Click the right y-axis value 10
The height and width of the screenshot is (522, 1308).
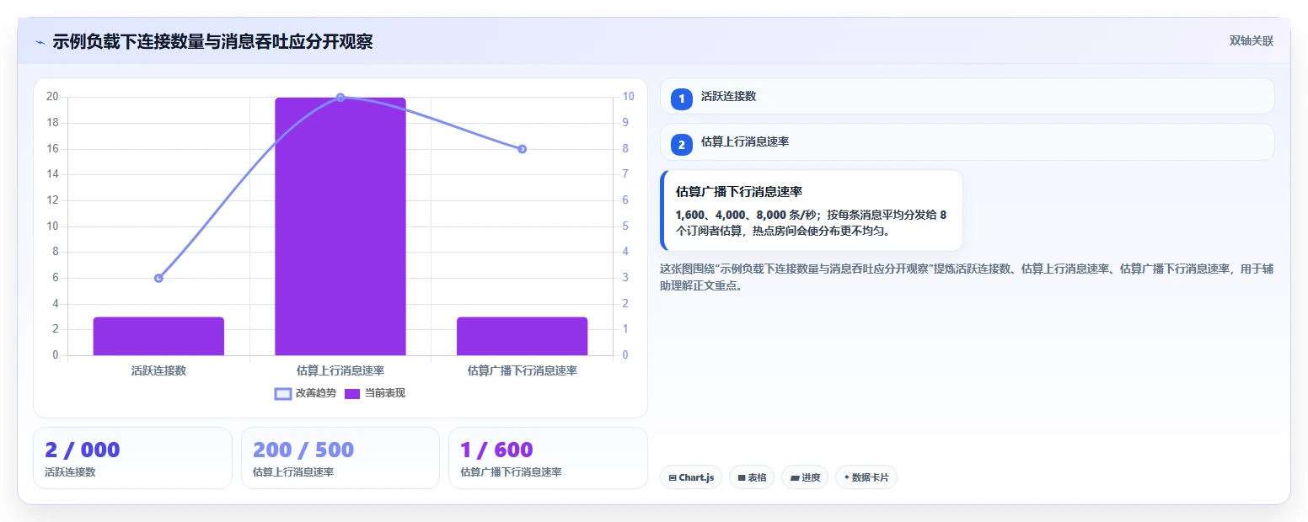pyautogui.click(x=628, y=97)
